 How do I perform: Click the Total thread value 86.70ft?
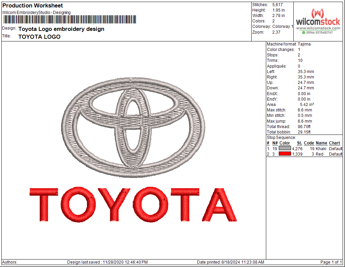304,127
